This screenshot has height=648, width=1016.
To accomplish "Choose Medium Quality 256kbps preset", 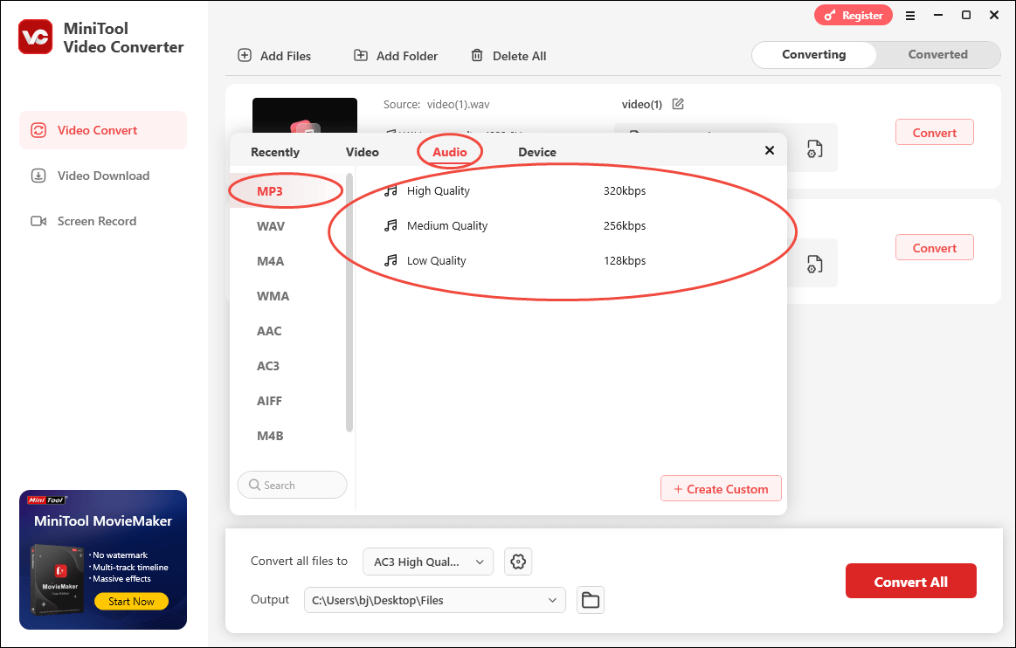I will (x=570, y=225).
